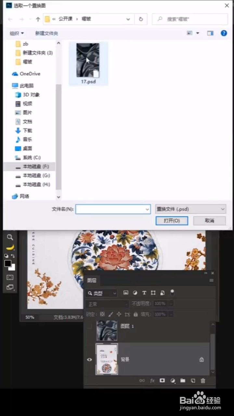Expand the file name history dropdown
The image size is (234, 416).
(147, 209)
